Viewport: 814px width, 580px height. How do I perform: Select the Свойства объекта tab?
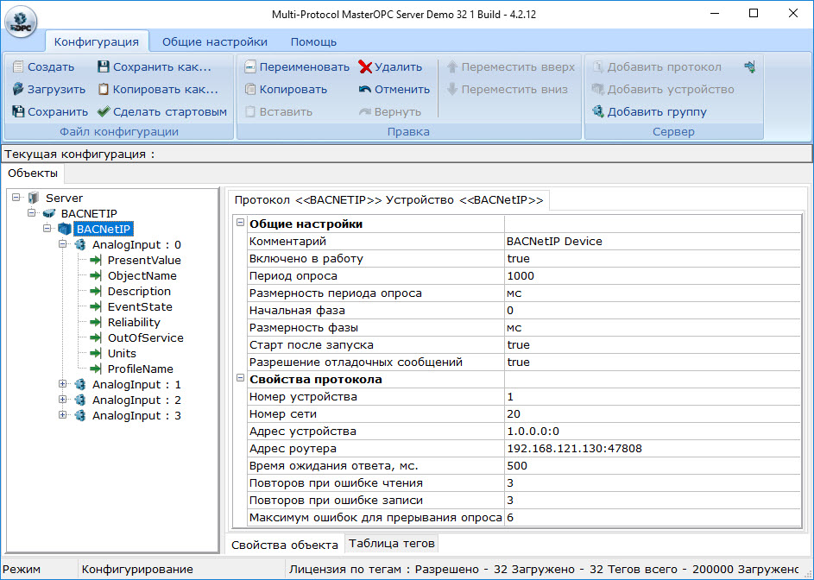tap(285, 545)
